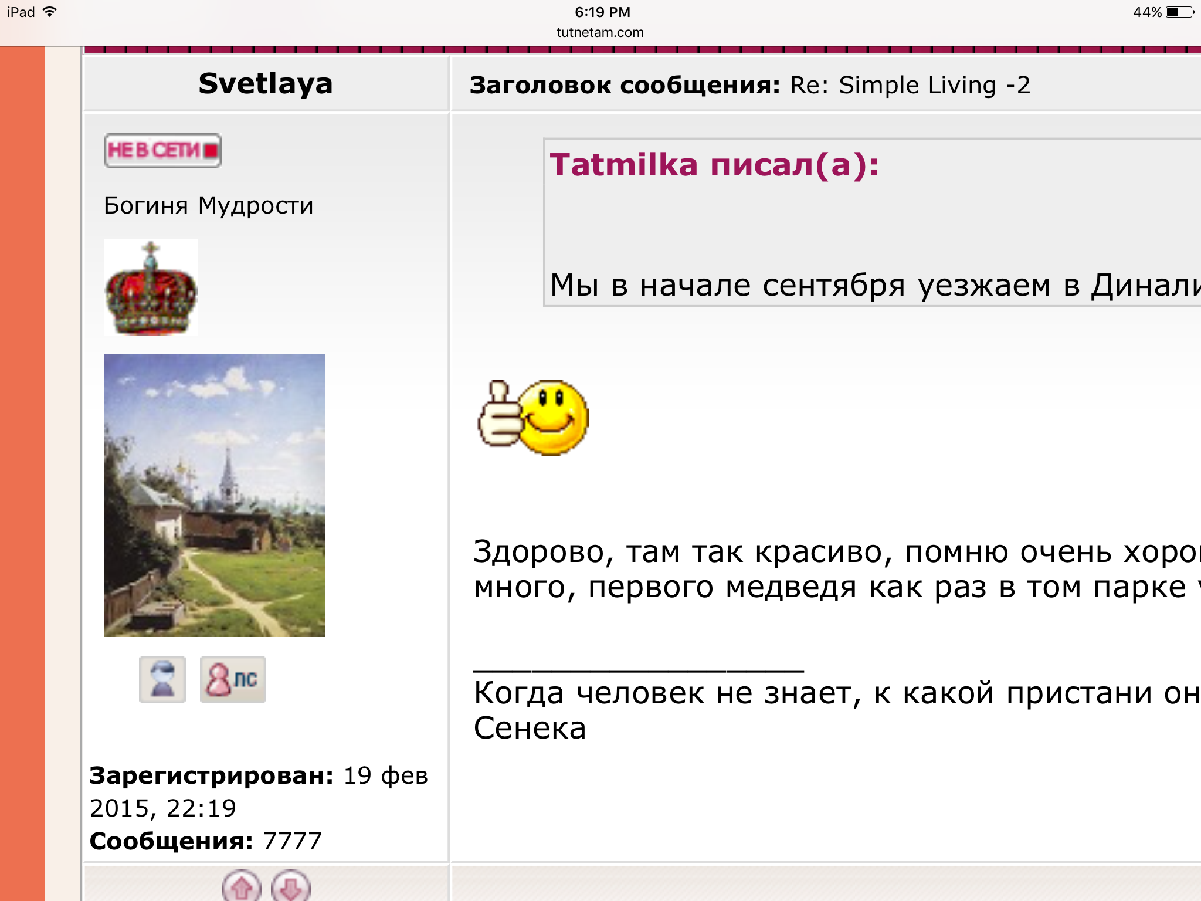Screen dimensions: 1201x901
Task: Tap the 6:19 PM status bar clock
Action: pyautogui.click(x=602, y=12)
